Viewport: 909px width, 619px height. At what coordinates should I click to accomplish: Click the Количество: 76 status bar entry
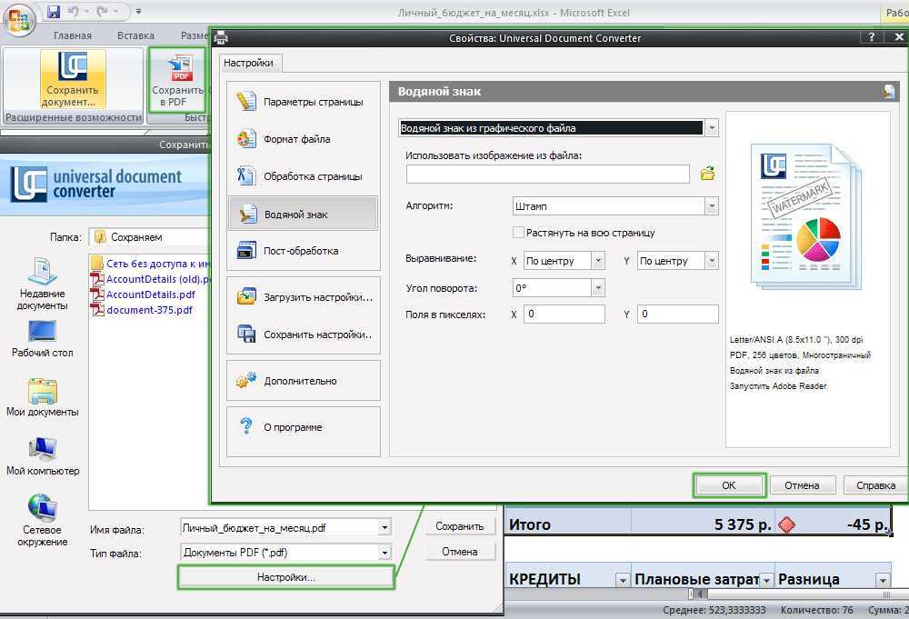817,610
